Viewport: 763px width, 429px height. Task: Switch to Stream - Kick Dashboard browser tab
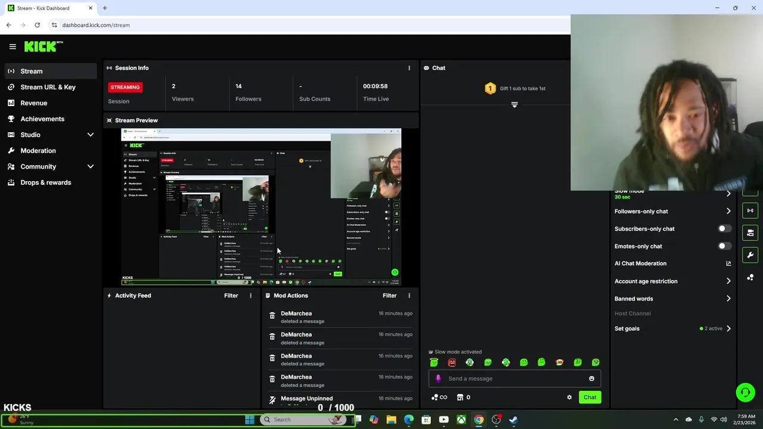pos(50,8)
